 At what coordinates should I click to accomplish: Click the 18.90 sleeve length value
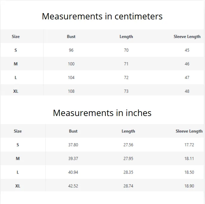(189, 186)
